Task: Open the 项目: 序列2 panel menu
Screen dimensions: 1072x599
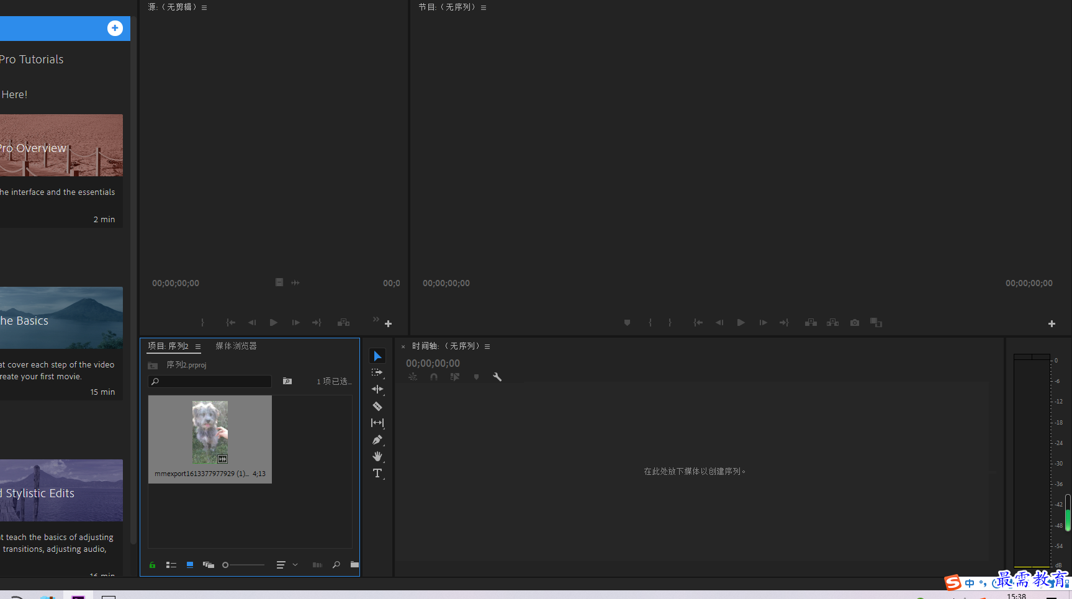Action: [198, 346]
